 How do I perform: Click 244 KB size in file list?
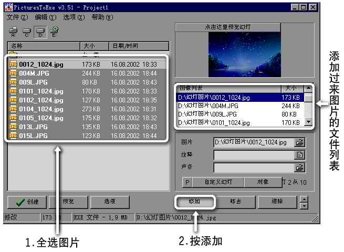[x=91, y=73]
